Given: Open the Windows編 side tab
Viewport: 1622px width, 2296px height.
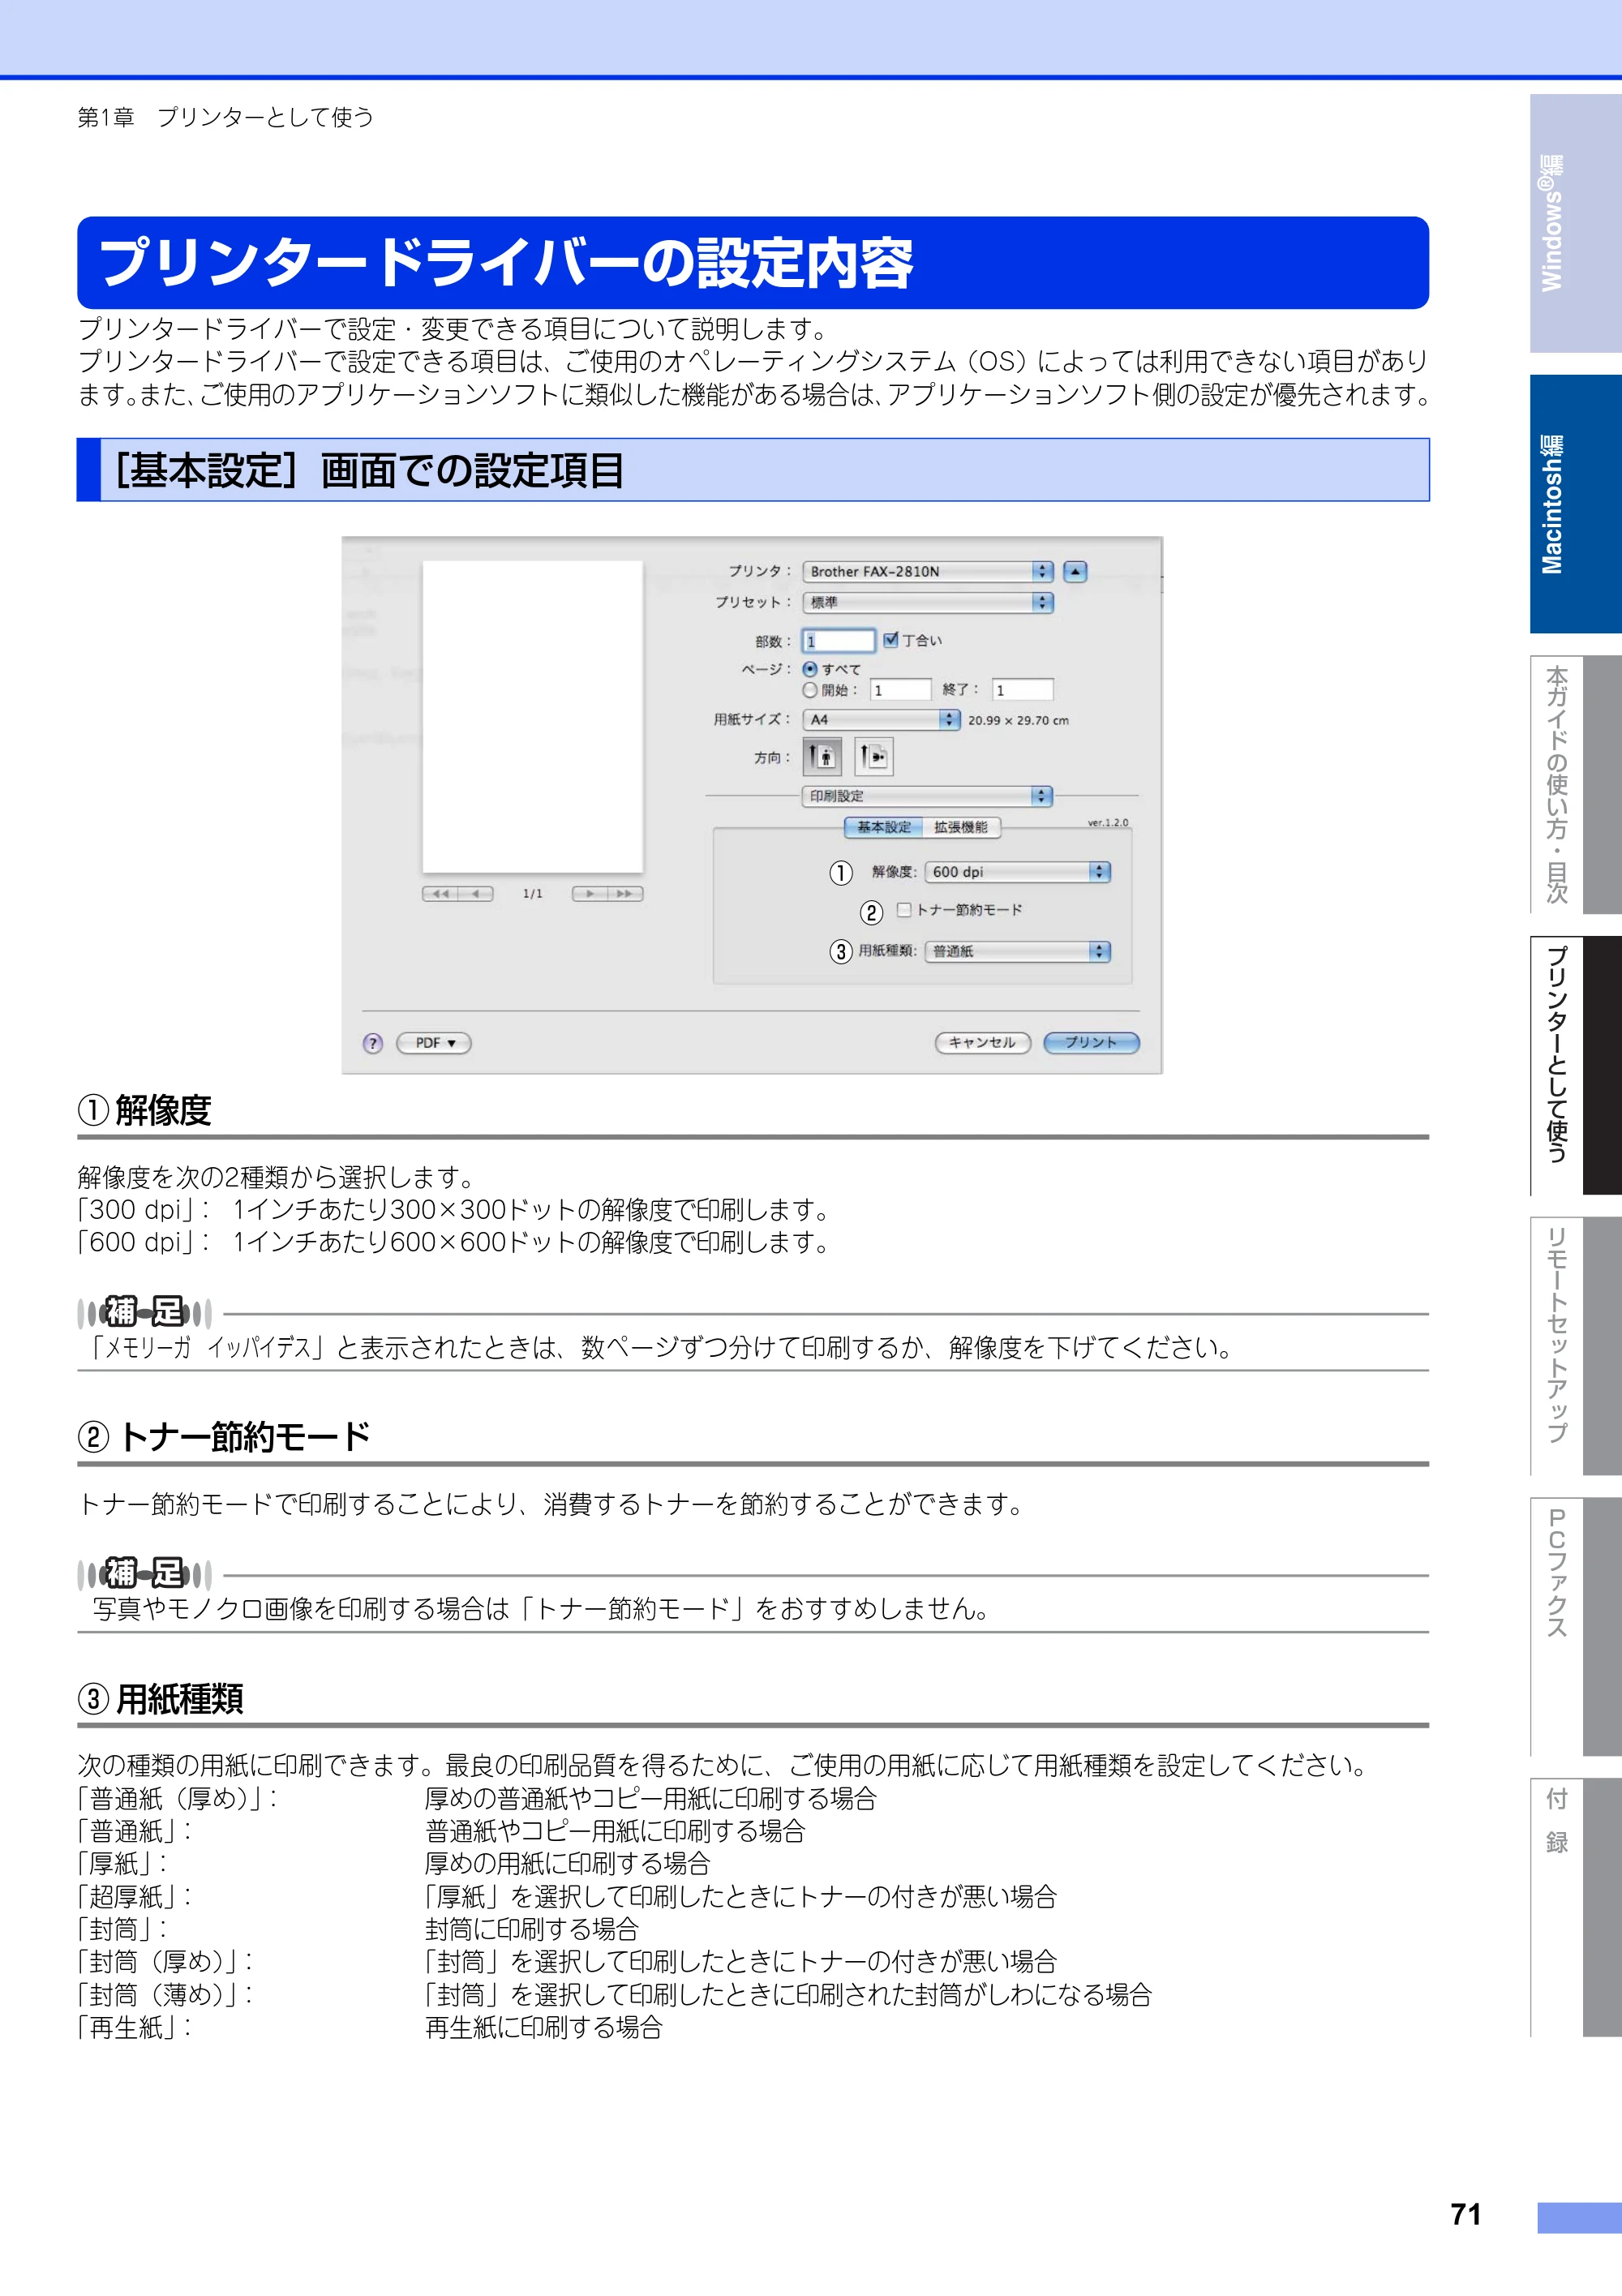Looking at the screenshot, I should coord(1575,223).
